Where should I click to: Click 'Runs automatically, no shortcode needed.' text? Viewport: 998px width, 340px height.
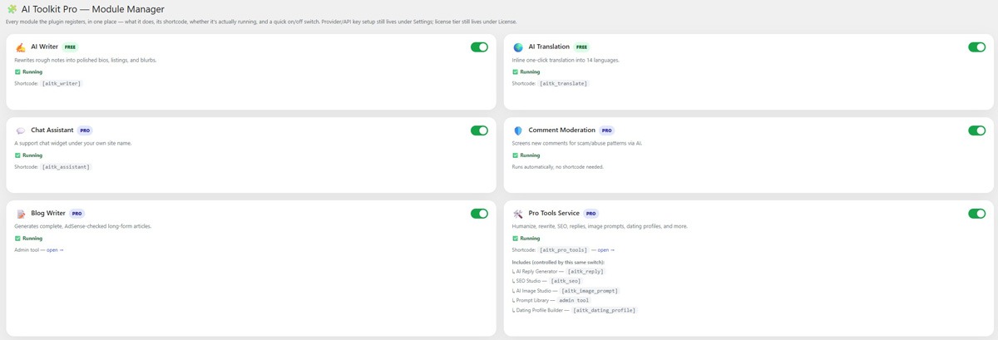click(x=557, y=166)
